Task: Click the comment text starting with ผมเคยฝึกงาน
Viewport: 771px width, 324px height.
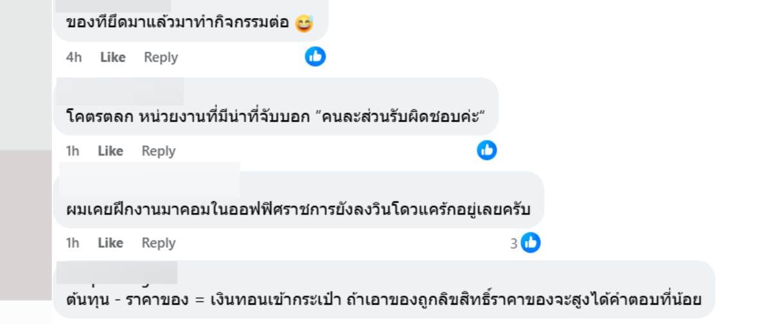Action: (x=298, y=210)
